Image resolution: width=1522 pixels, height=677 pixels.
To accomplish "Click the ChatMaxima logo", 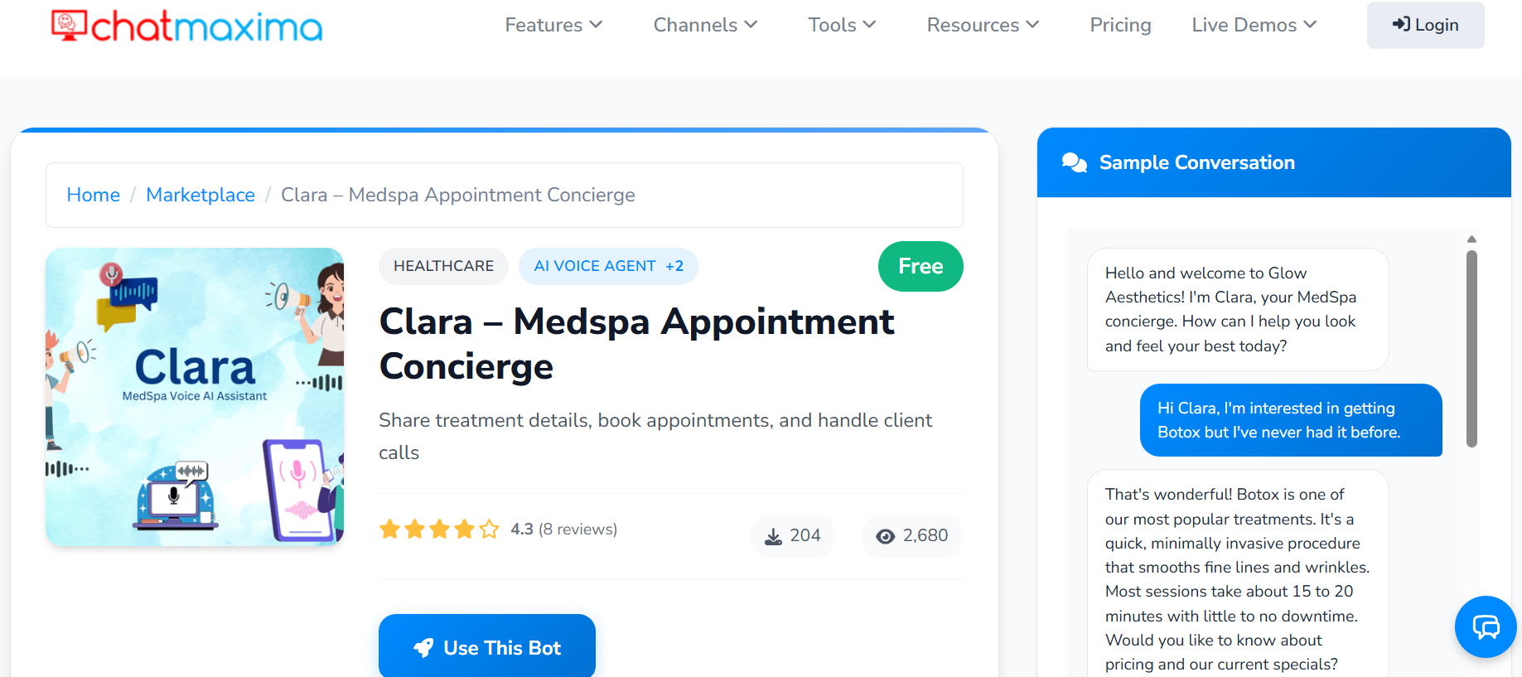I will [x=186, y=26].
